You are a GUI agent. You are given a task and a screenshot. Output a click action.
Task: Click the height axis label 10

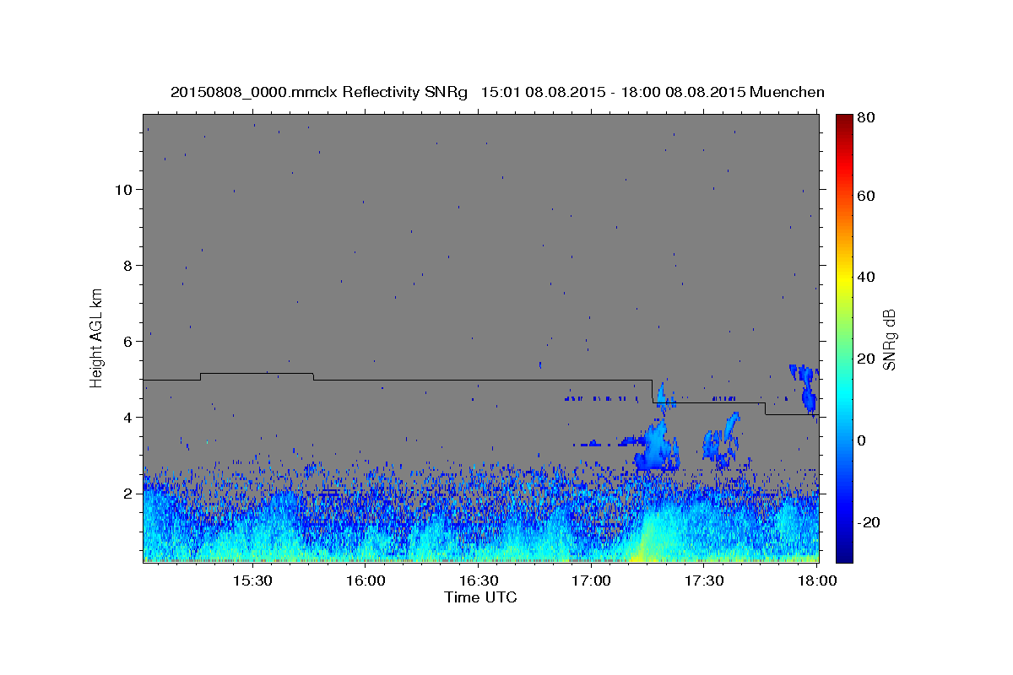pyautogui.click(x=122, y=189)
